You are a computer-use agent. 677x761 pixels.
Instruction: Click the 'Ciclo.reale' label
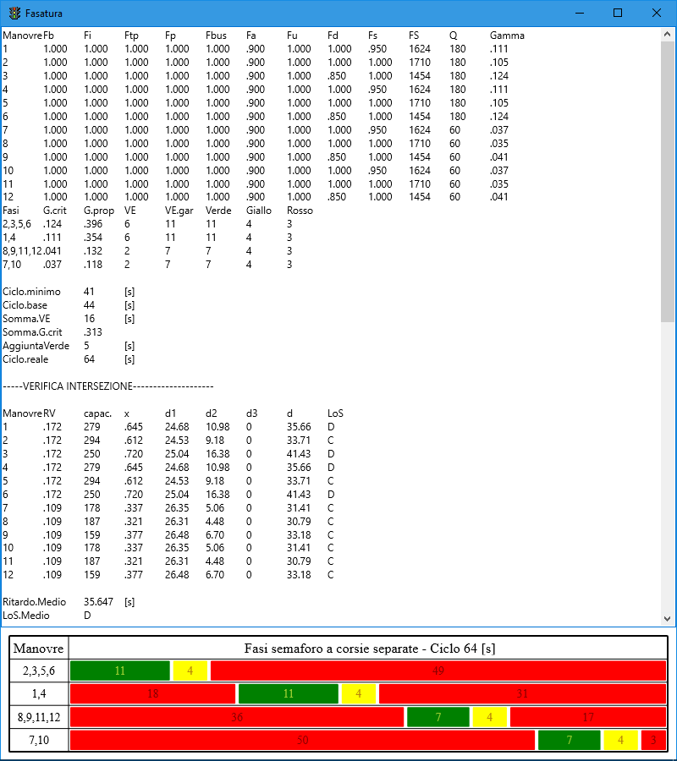(25, 359)
